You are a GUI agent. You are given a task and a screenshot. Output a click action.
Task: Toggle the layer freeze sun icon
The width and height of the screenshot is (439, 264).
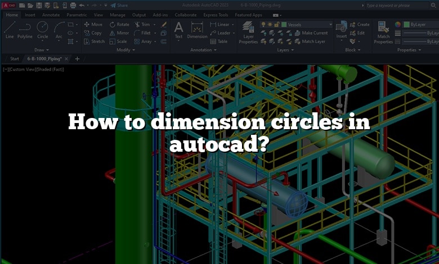point(270,25)
